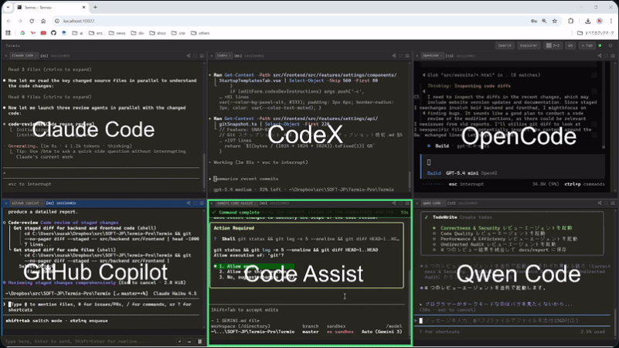Image resolution: width=619 pixels, height=348 pixels.
Task: Reload the browser page
Action: pos(32,21)
